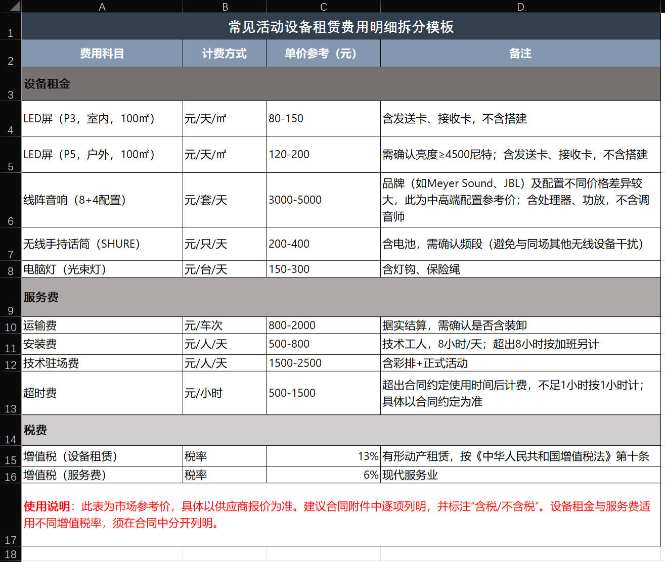The image size is (665, 562).
Task: Click the 200-400 price cell
Action: click(x=324, y=244)
